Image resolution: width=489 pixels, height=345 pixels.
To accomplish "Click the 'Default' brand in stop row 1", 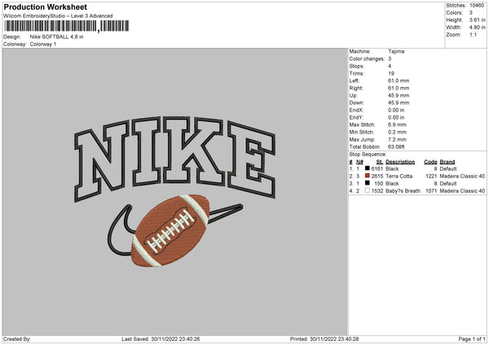I will point(448,168).
